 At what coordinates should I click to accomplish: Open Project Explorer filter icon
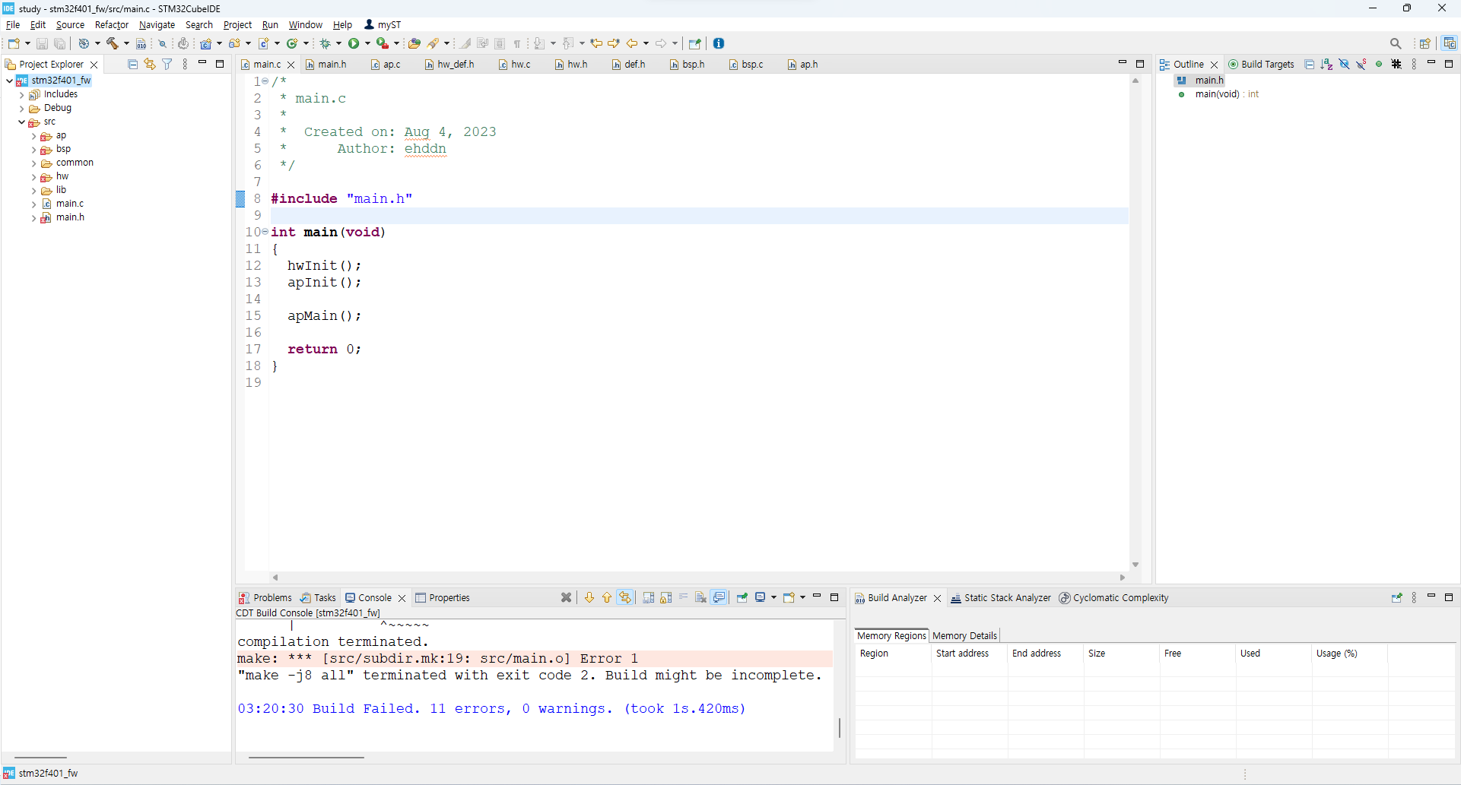click(x=167, y=65)
